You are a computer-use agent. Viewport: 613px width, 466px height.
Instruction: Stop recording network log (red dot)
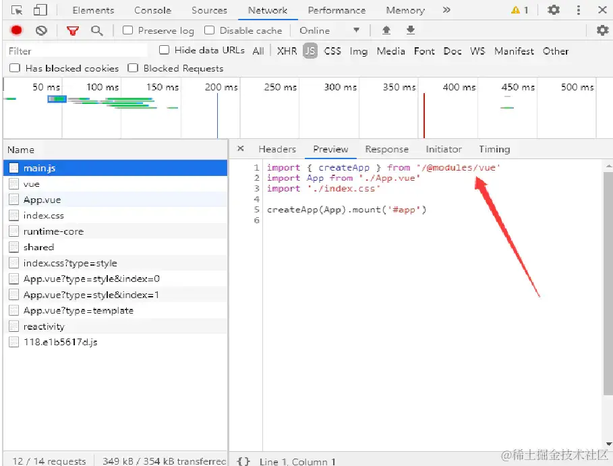pyautogui.click(x=16, y=30)
